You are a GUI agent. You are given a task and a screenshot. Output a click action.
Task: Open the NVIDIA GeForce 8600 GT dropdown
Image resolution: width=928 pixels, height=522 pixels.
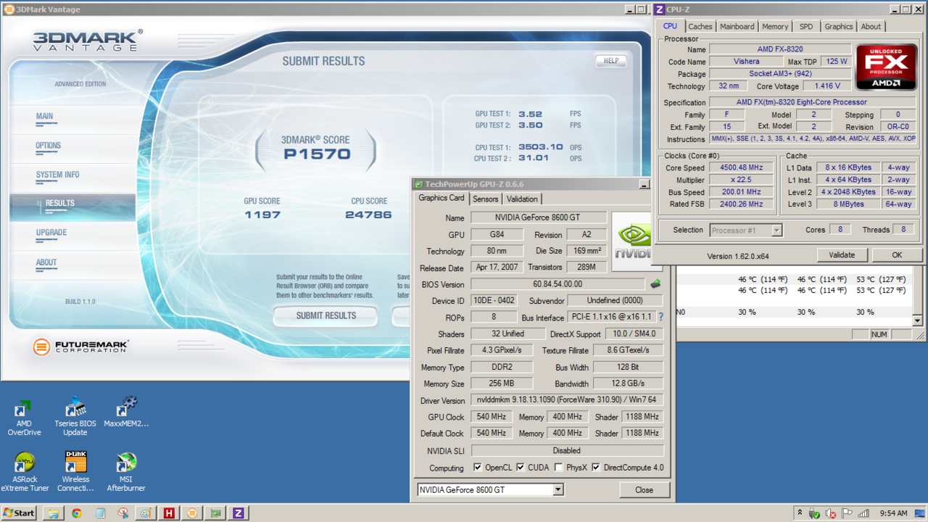(491, 490)
